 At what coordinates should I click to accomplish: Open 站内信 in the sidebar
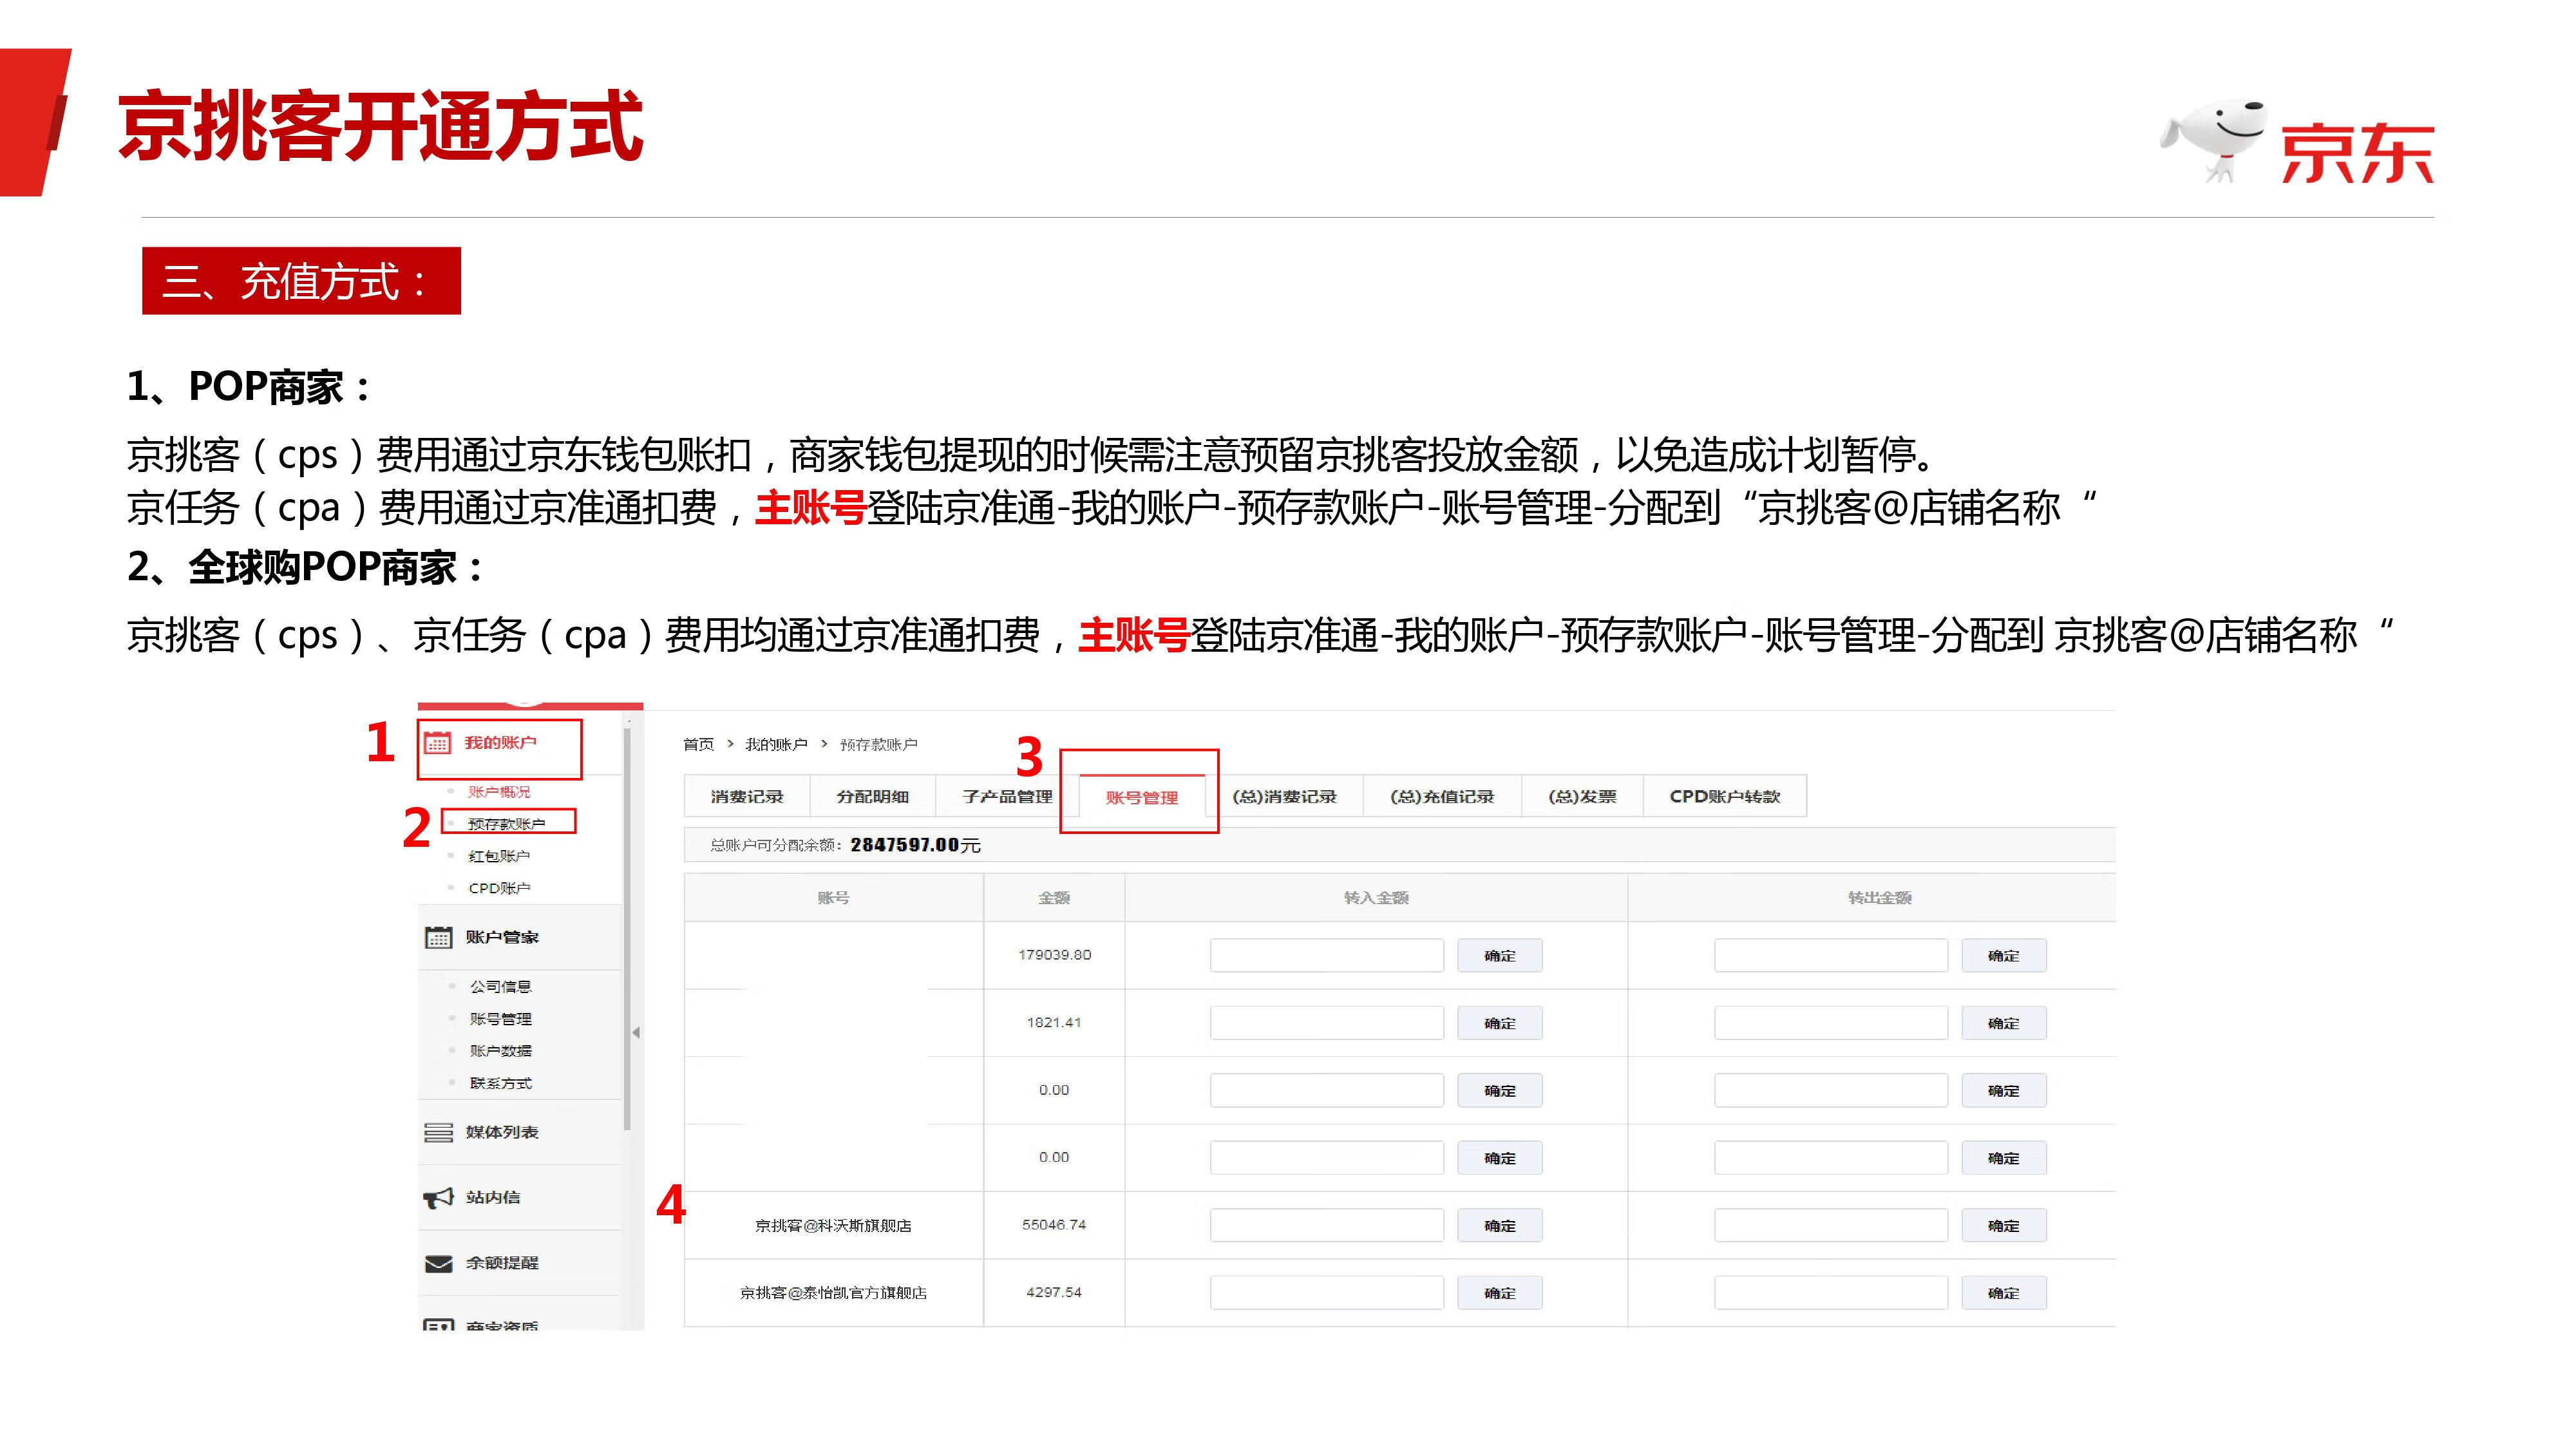coord(493,1197)
